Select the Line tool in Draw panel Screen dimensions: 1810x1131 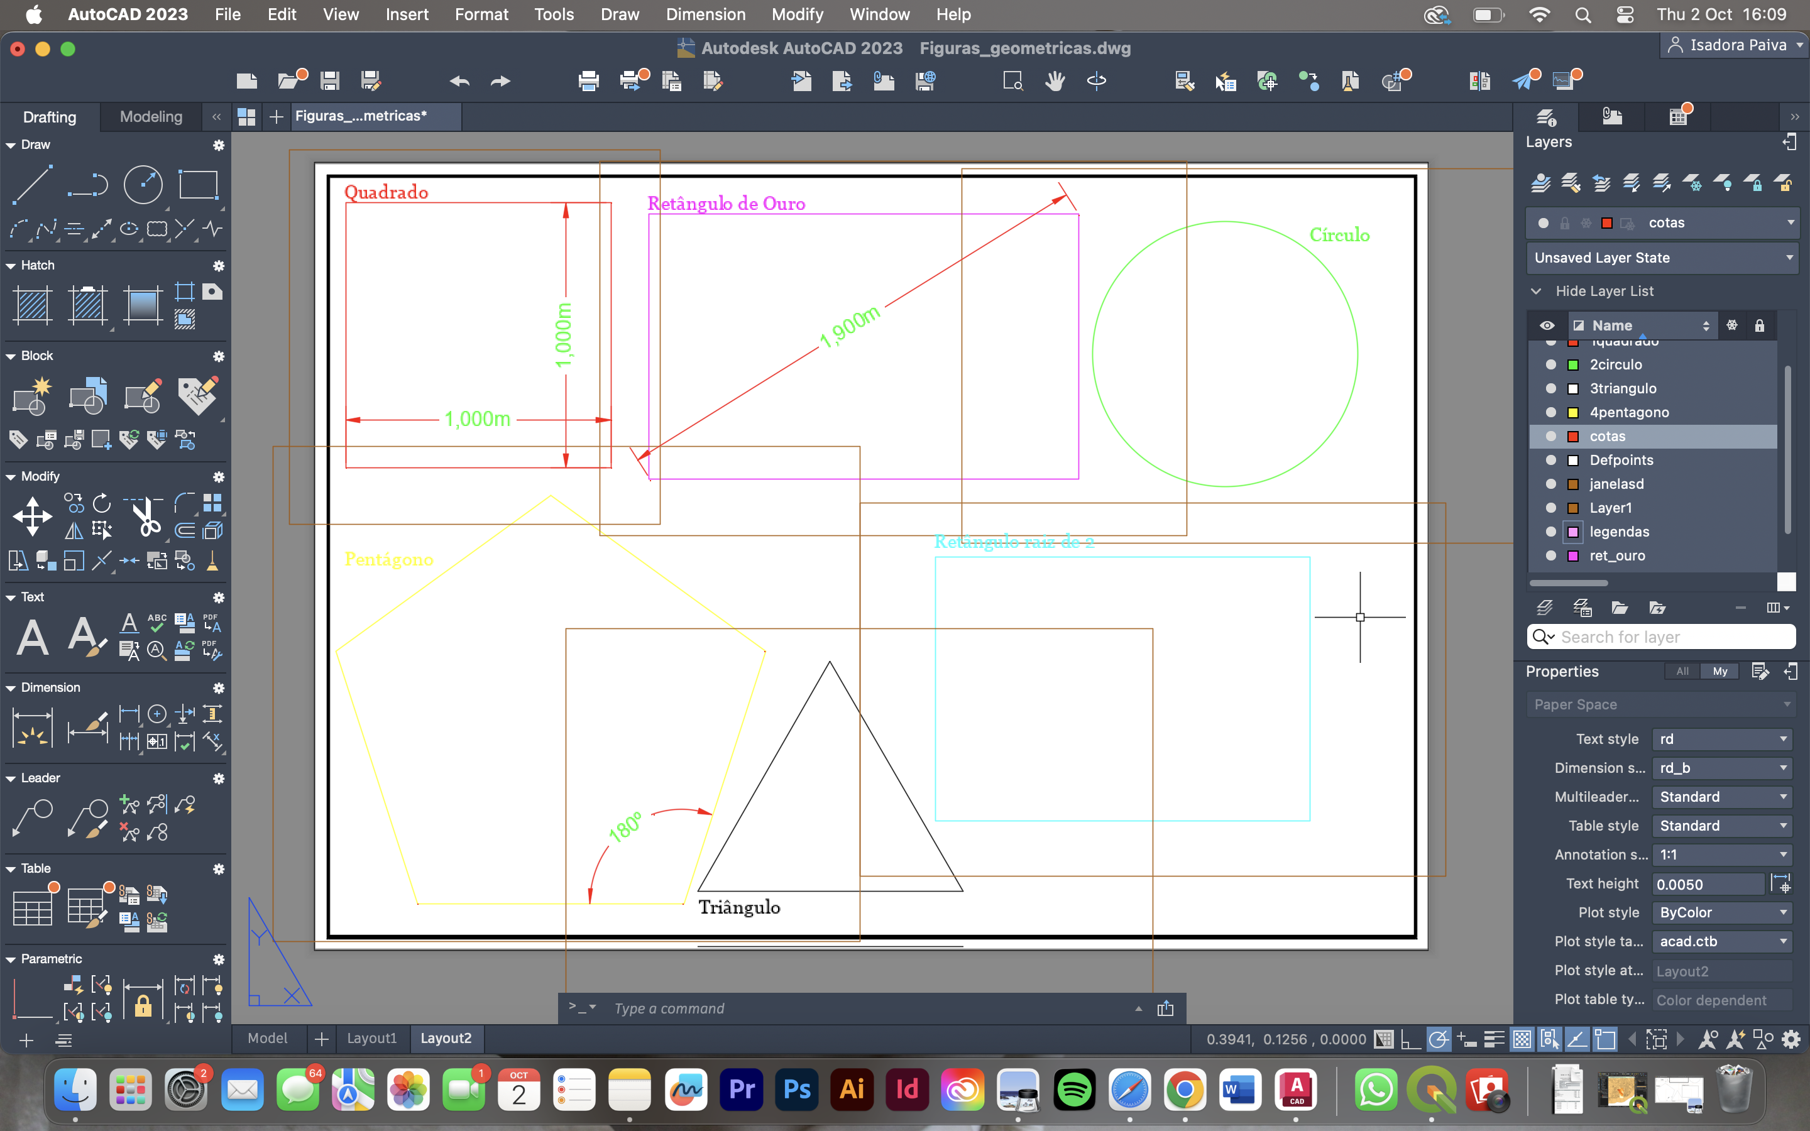[x=33, y=184]
